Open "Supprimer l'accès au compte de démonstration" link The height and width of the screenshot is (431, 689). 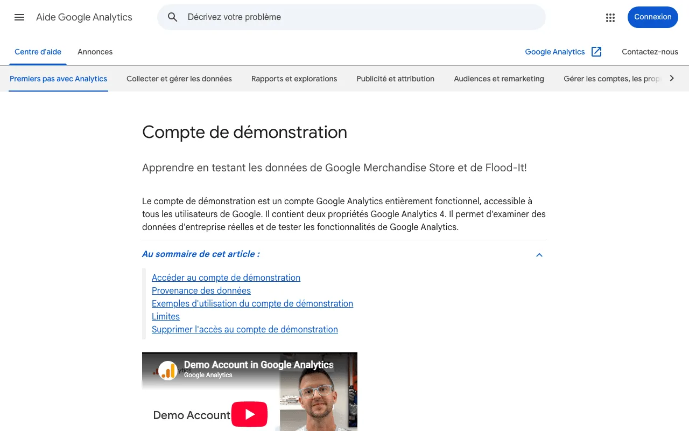coord(245,330)
